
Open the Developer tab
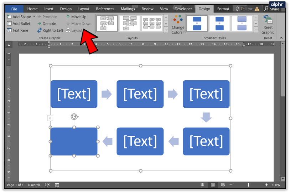click(x=183, y=9)
